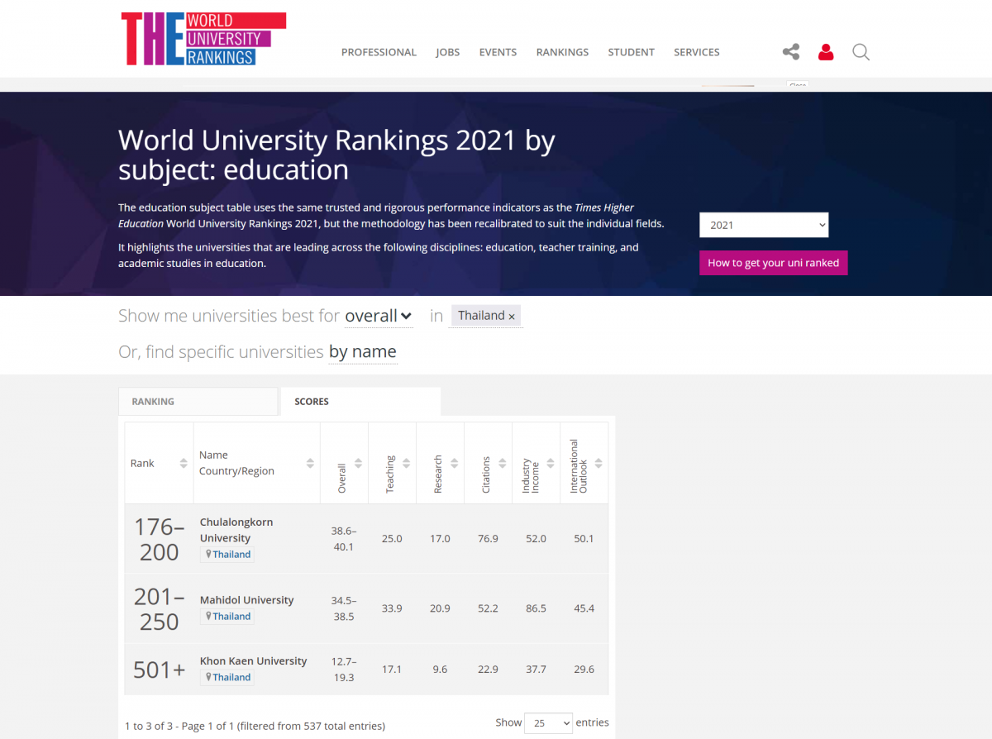Open the Show 25 entries dropdown
992x739 pixels.
pyautogui.click(x=549, y=723)
